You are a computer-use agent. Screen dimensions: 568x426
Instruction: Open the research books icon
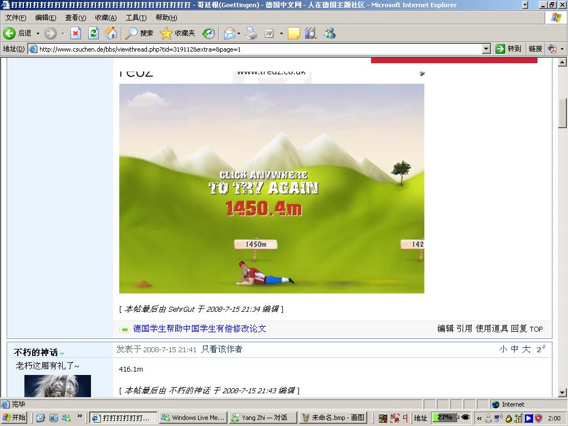[311, 33]
